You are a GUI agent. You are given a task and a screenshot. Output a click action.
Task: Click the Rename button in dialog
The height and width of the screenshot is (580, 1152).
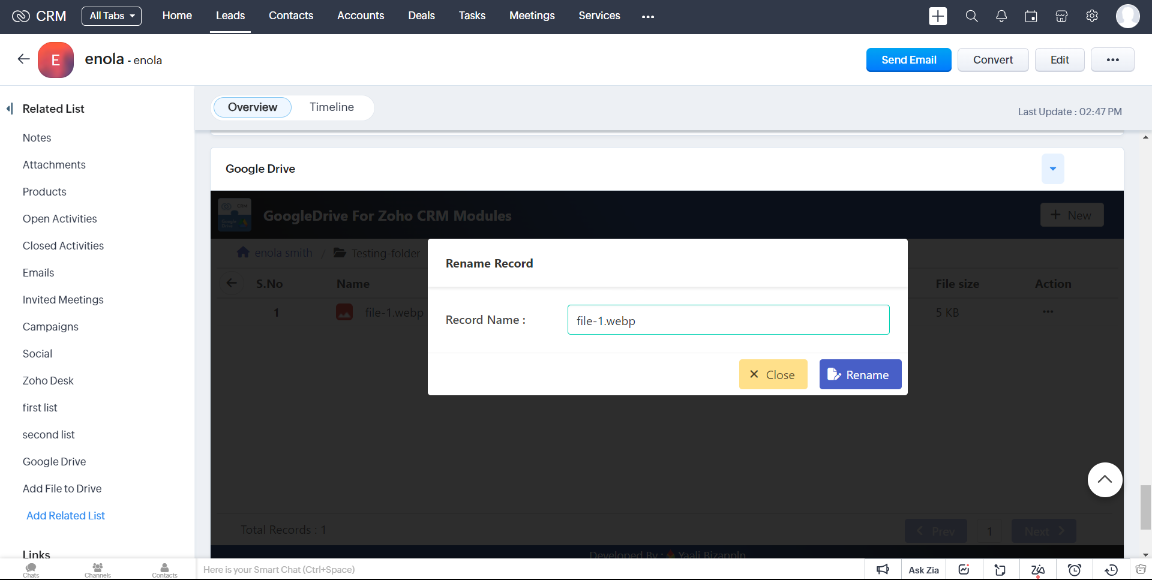click(x=860, y=375)
